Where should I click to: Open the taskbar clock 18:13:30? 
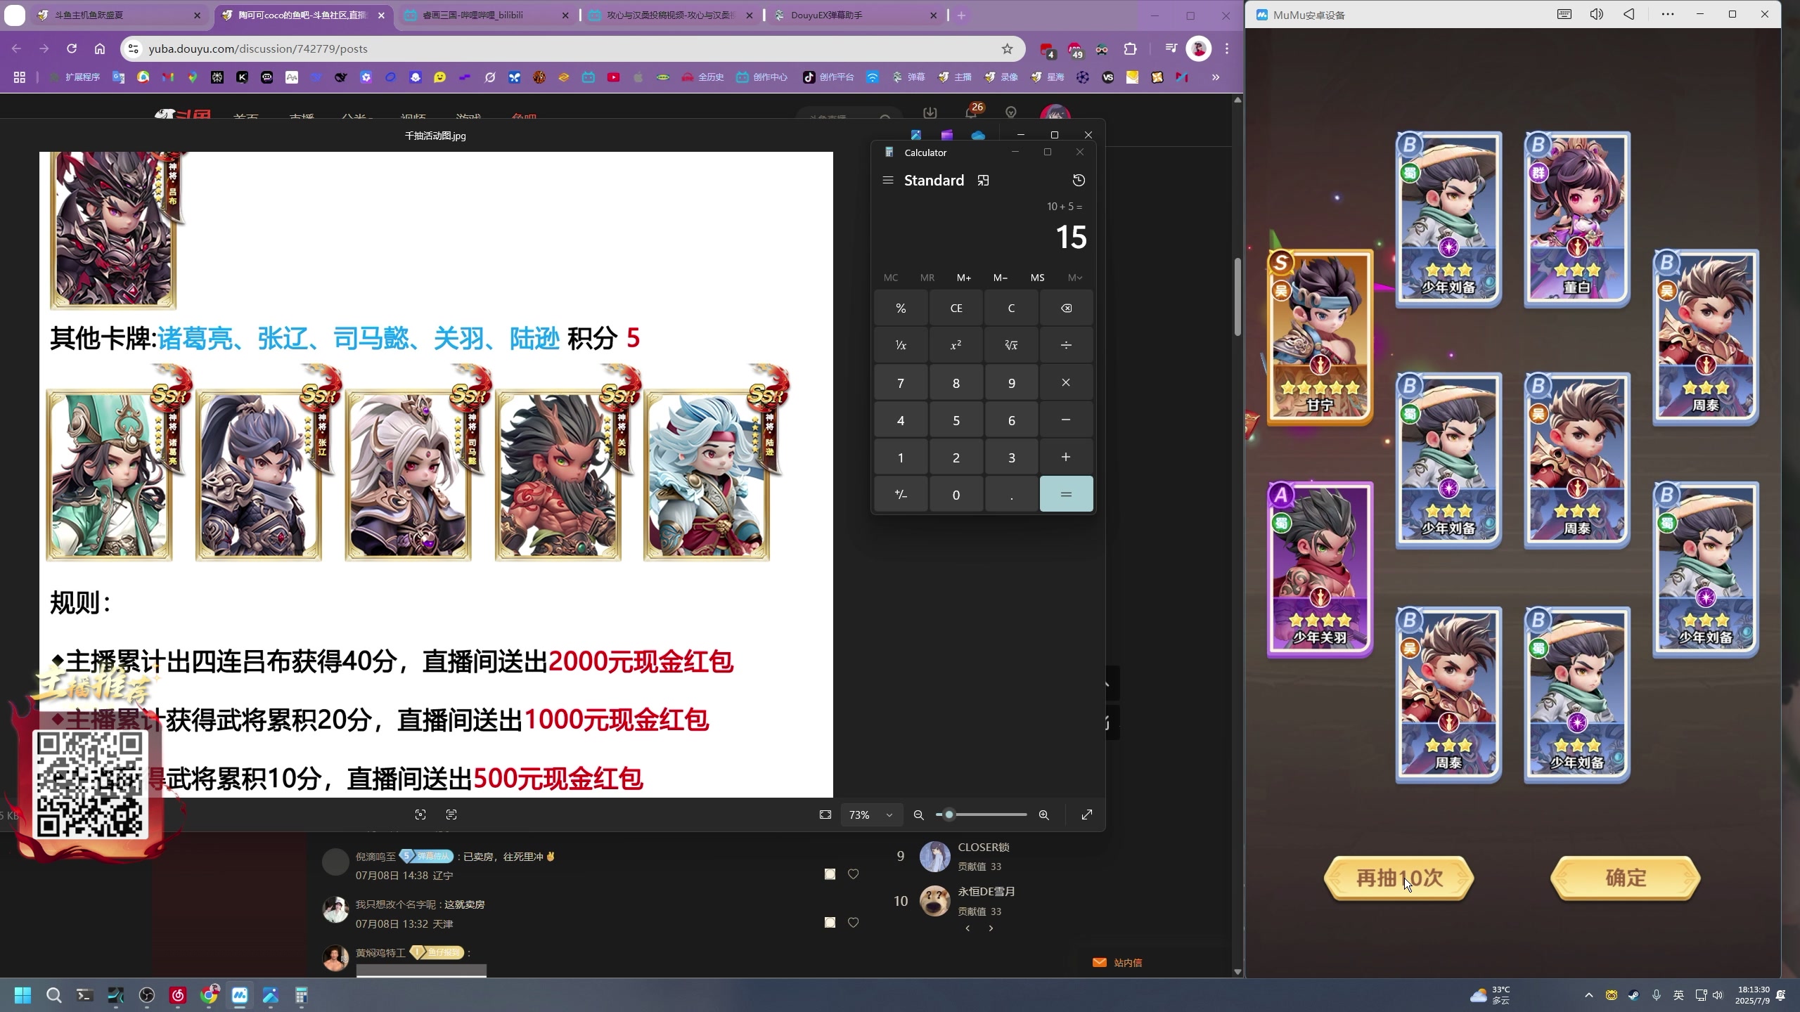1752,995
